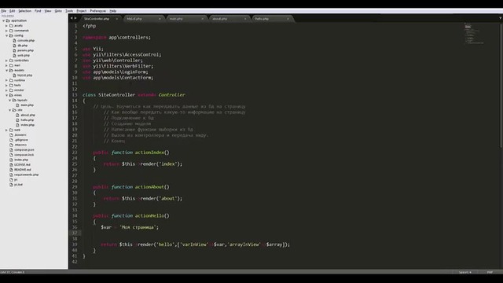
Task: Switch to the hello.php tab
Action: (272, 19)
